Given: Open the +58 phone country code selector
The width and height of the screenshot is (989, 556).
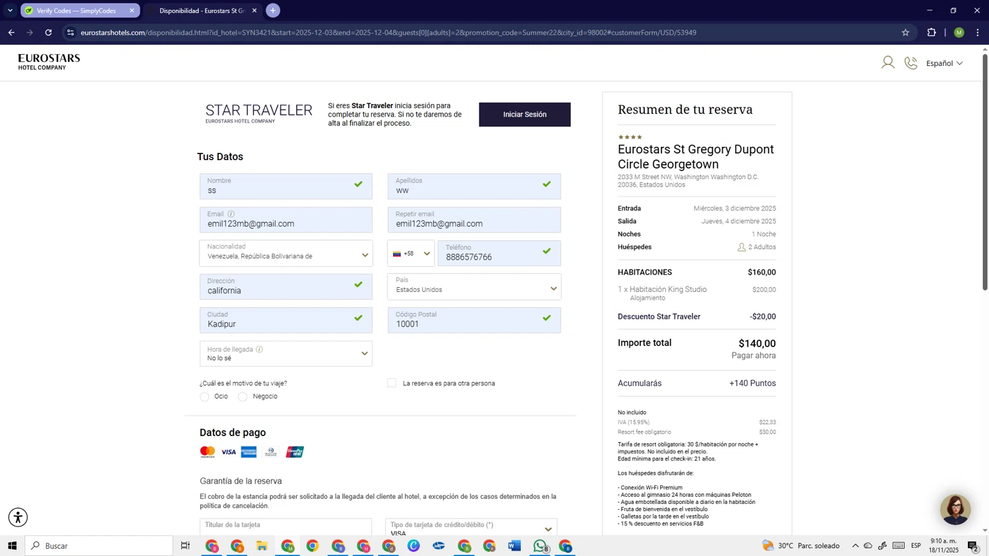Looking at the screenshot, I should (x=411, y=254).
